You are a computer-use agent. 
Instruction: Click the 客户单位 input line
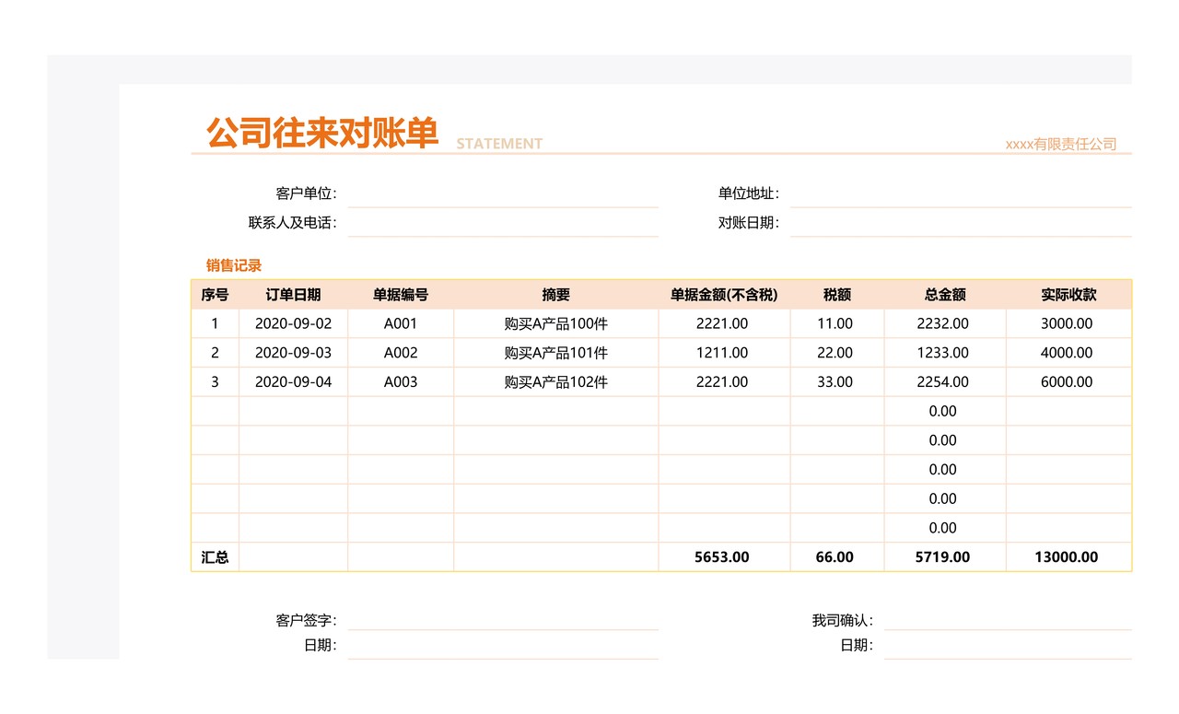pyautogui.click(x=503, y=193)
